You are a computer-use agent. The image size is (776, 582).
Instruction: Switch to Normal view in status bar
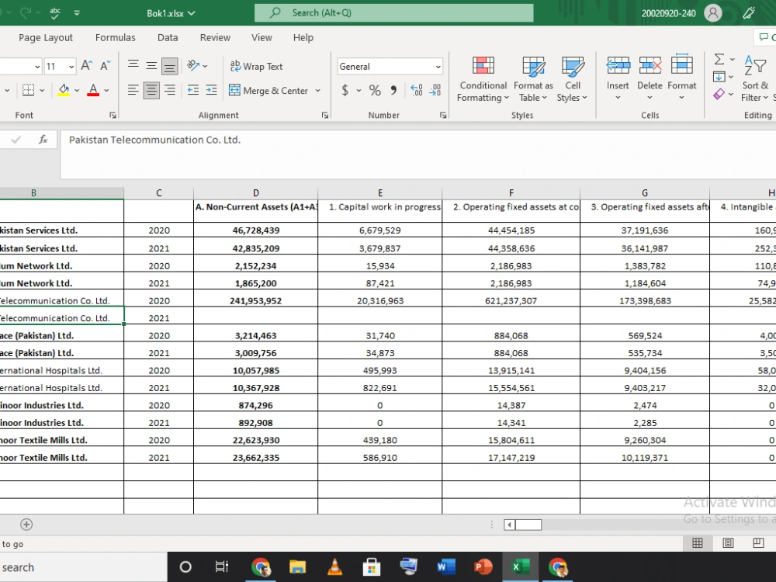(698, 543)
